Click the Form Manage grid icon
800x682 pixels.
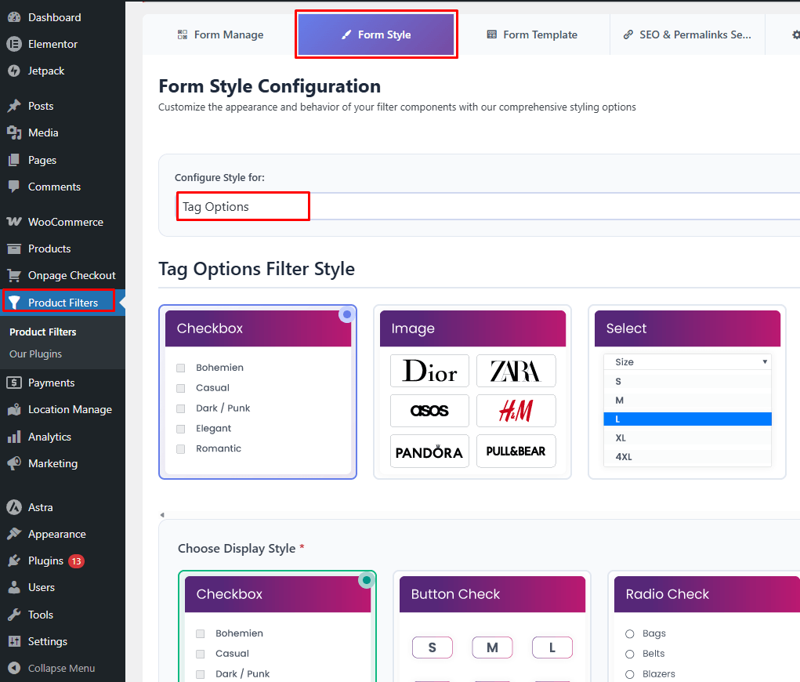[x=182, y=34]
